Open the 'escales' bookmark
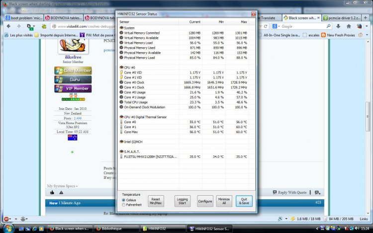 coord(311,35)
